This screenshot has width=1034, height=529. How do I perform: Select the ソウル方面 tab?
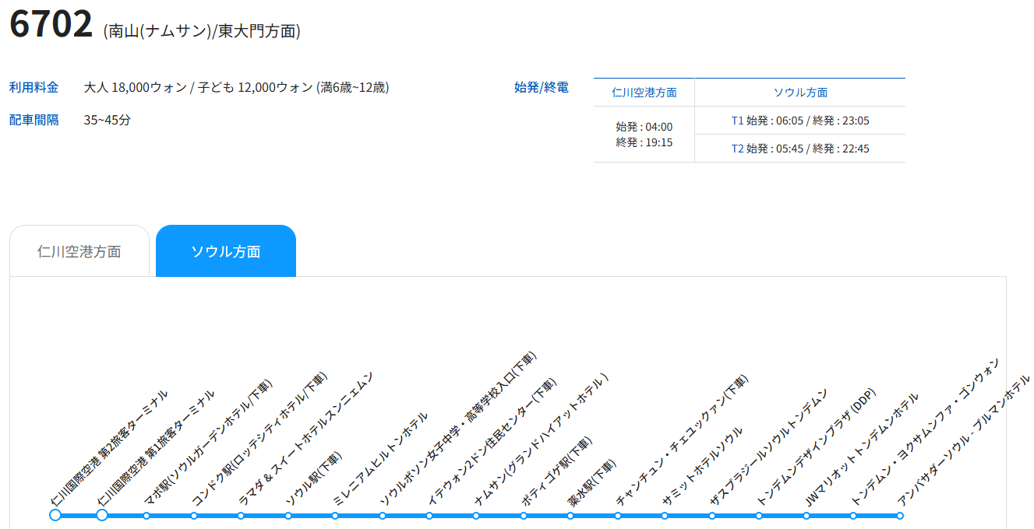click(226, 251)
